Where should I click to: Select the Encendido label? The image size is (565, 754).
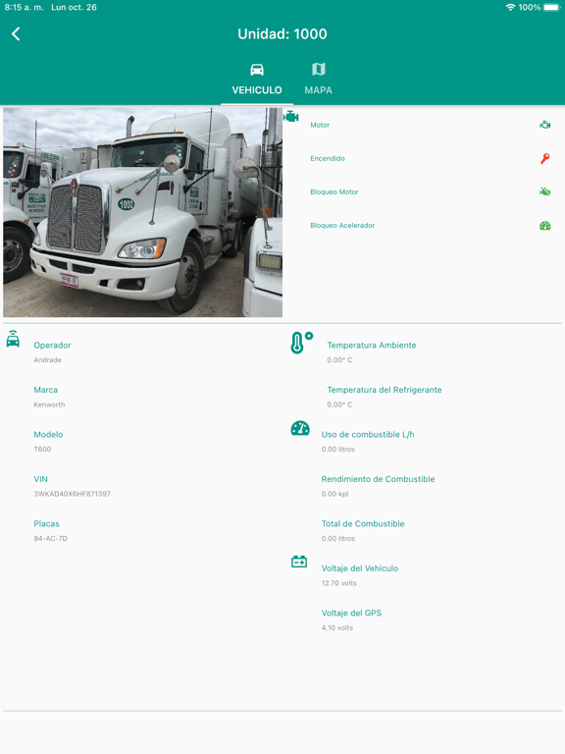pyautogui.click(x=328, y=158)
